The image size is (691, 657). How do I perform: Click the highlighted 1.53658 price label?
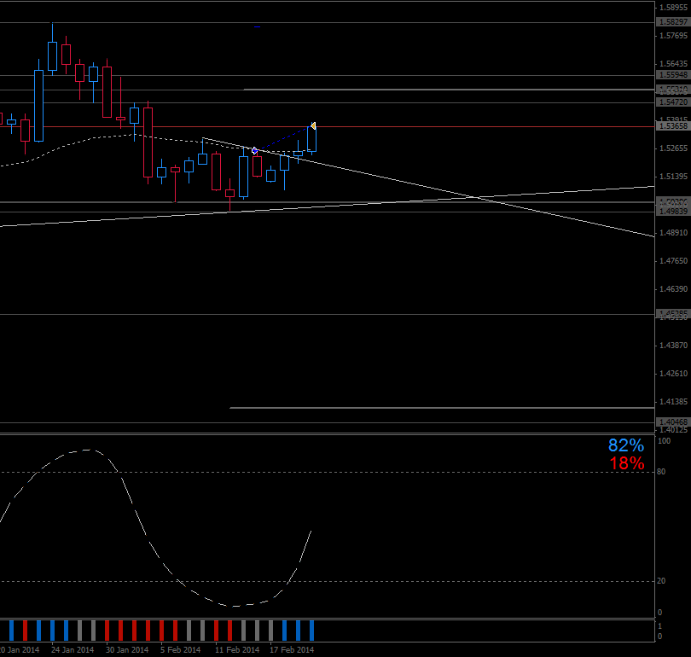click(673, 126)
